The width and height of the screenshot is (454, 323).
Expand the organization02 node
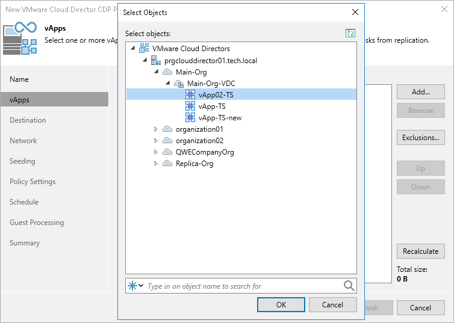click(x=156, y=141)
